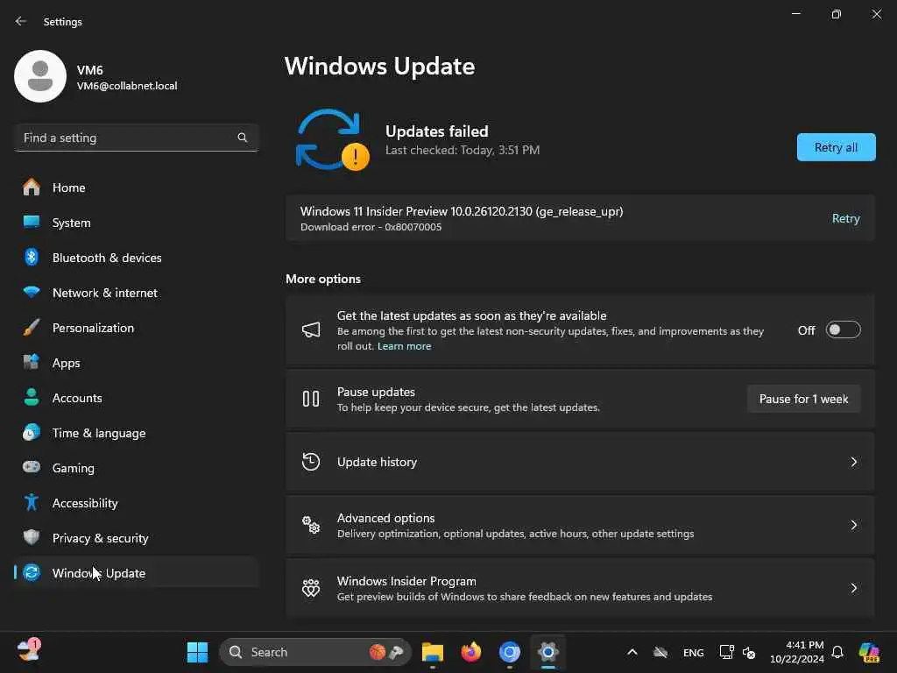Expand Windows Insider Program chevron
This screenshot has width=897, height=673.
tap(853, 588)
